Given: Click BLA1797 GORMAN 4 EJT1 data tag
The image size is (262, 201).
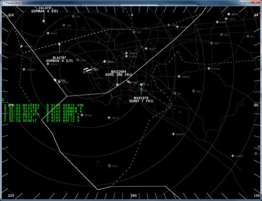Looking at the screenshot, I should 59,59.
